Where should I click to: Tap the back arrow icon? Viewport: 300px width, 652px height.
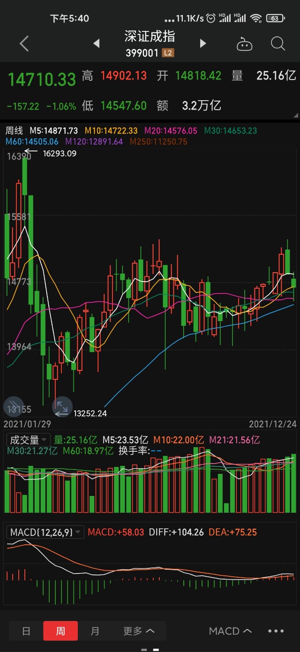pyautogui.click(x=24, y=44)
